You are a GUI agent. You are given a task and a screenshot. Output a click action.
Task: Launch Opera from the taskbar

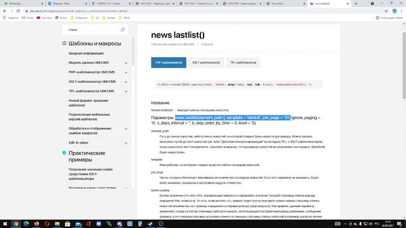point(47,224)
